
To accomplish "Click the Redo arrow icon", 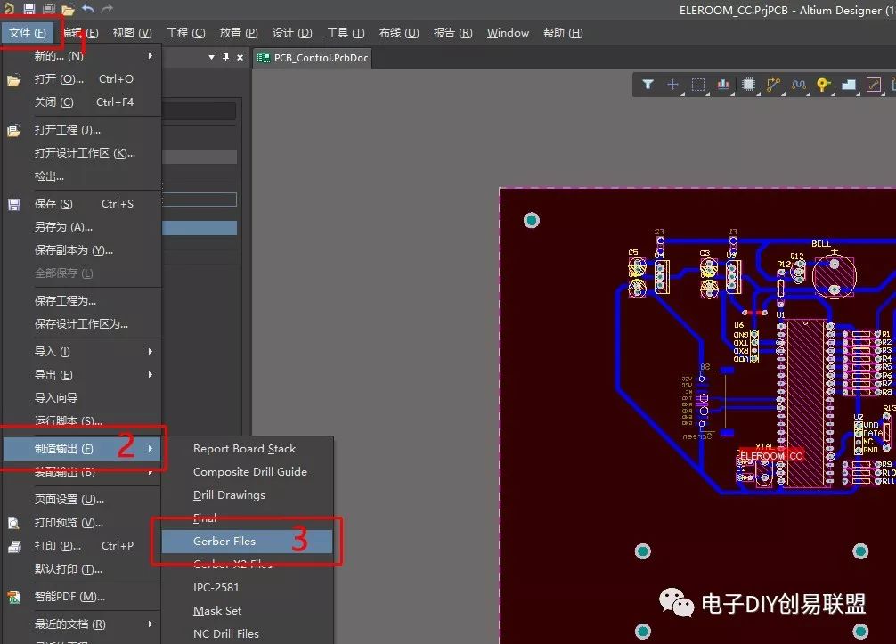I will coord(107,9).
